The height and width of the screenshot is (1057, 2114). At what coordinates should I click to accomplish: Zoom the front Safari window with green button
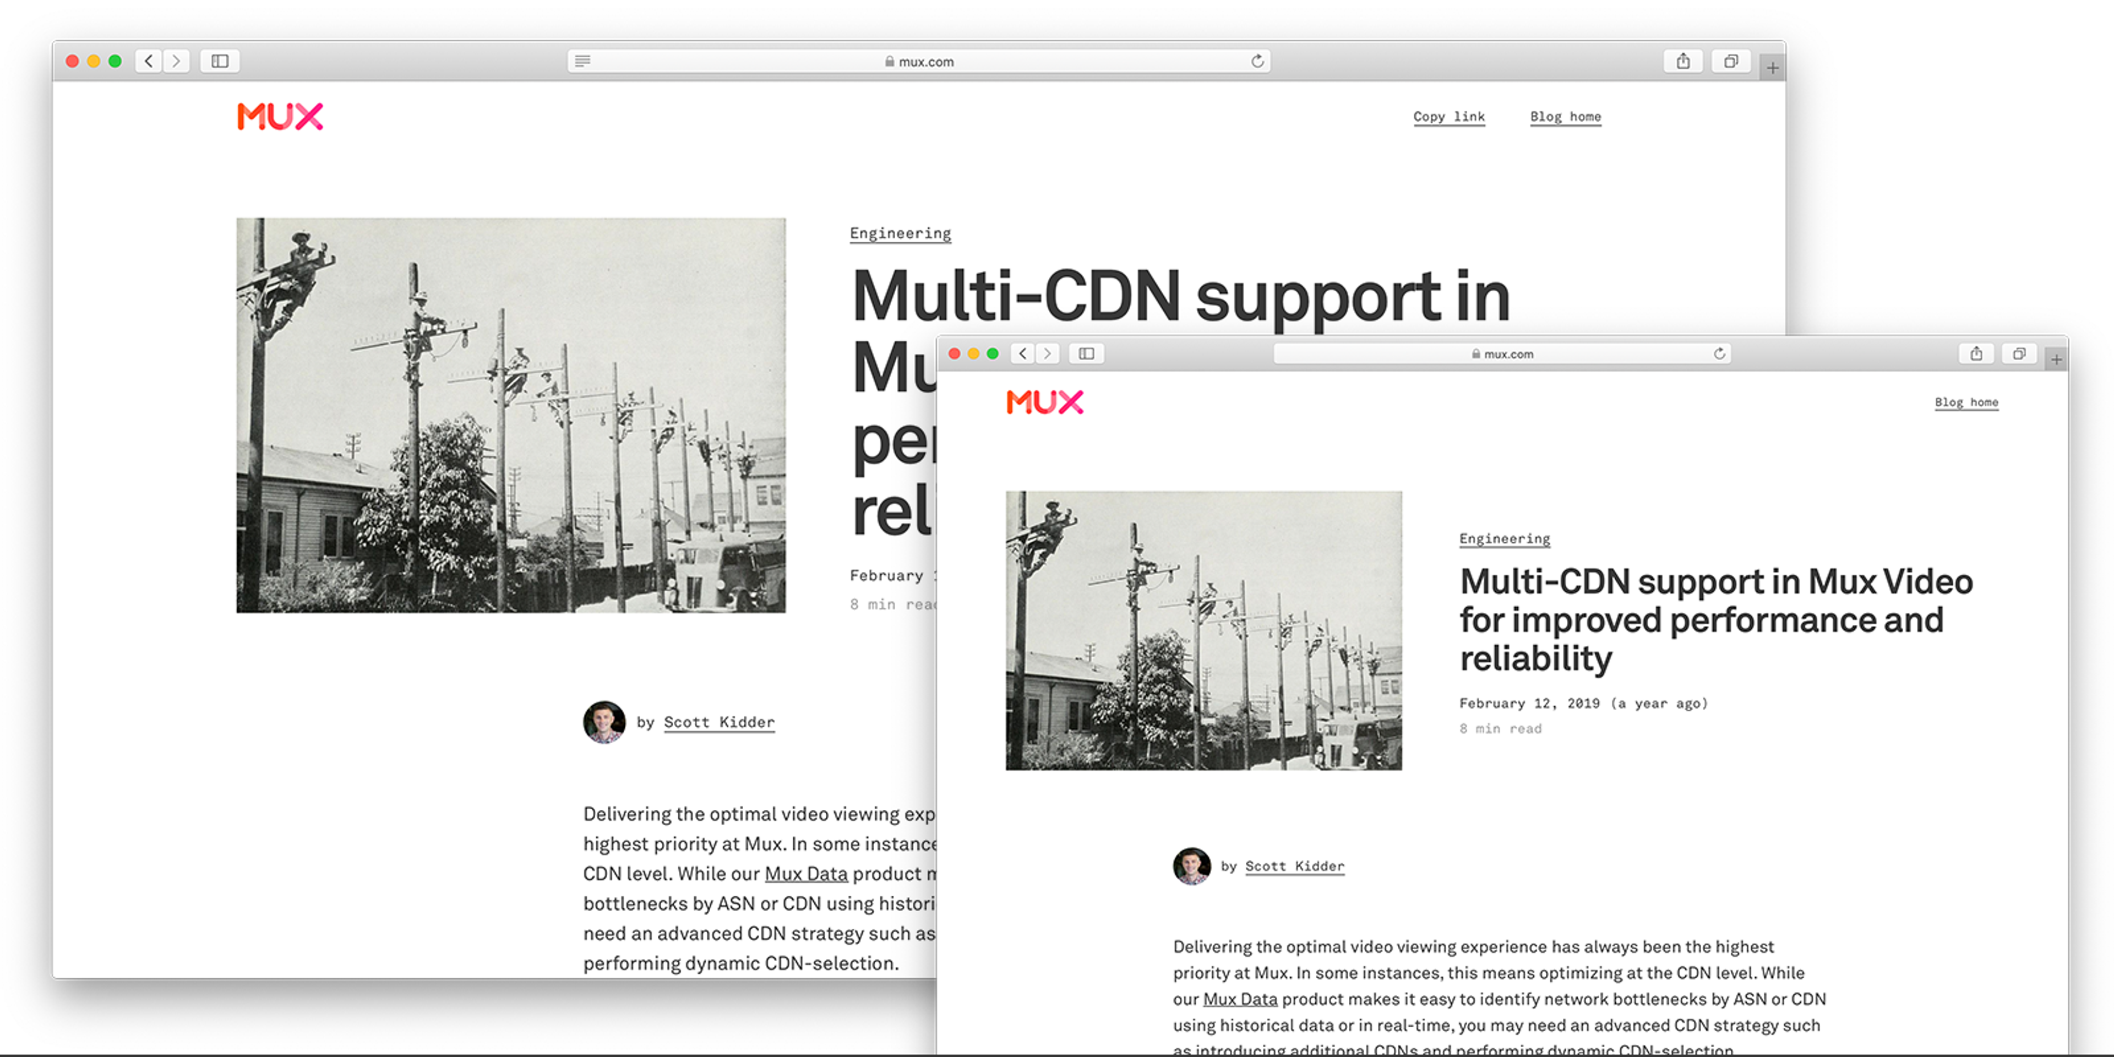[992, 353]
